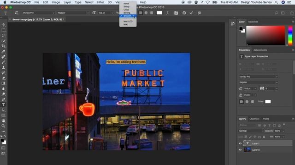Open the History panel icon in dock
Viewport: 295px width, 165px height.
tap(233, 23)
